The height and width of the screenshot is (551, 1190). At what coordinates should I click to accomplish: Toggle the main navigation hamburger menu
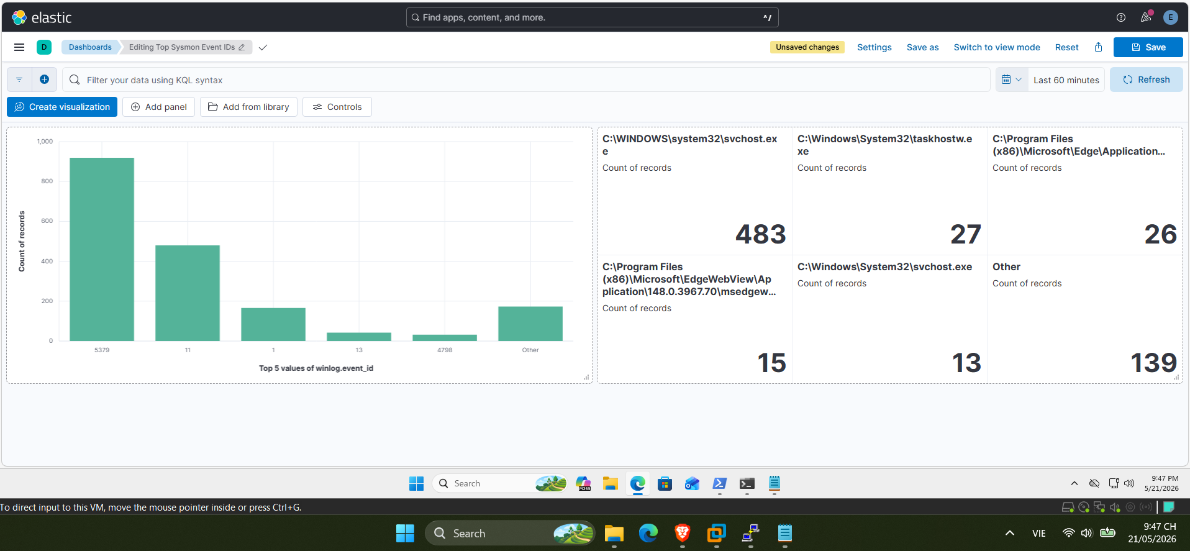(19, 47)
